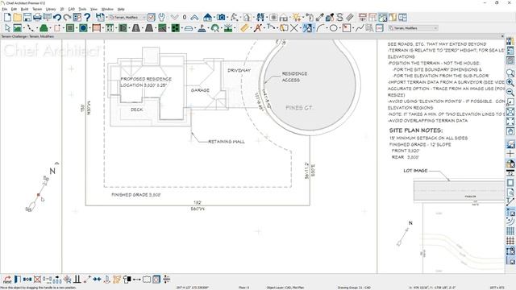The image size is (516, 290).
Task: Open the Library menu
Action: point(51,9)
